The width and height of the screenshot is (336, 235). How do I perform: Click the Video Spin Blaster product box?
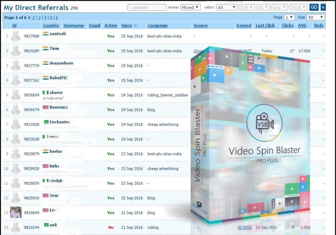pos(250,136)
